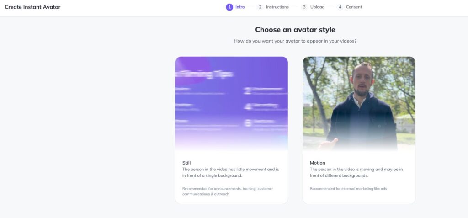Select the Still avatar style card

pos(232,130)
